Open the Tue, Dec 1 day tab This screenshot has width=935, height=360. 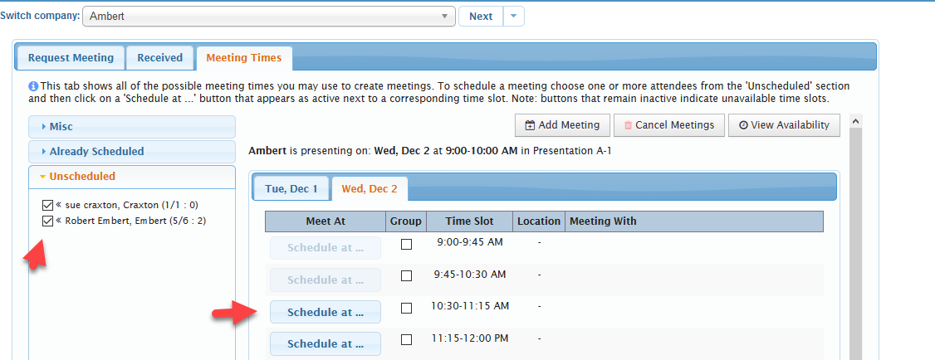(x=291, y=188)
